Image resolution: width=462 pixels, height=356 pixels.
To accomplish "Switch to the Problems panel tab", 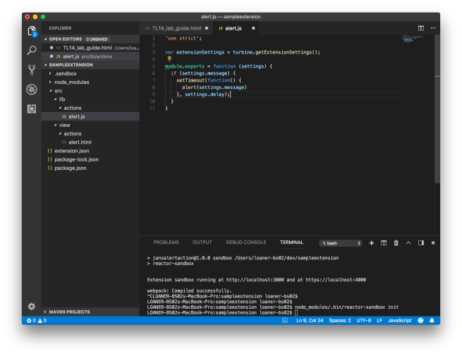I will [x=166, y=243].
